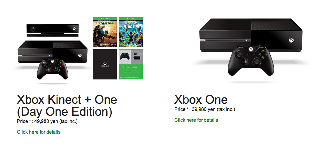The width and height of the screenshot is (315, 146).
Task: Click the EA logo on the Titanfall cover
Action: 113,45
